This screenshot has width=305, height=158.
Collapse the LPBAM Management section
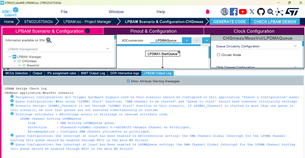pyautogui.click(x=108, y=49)
